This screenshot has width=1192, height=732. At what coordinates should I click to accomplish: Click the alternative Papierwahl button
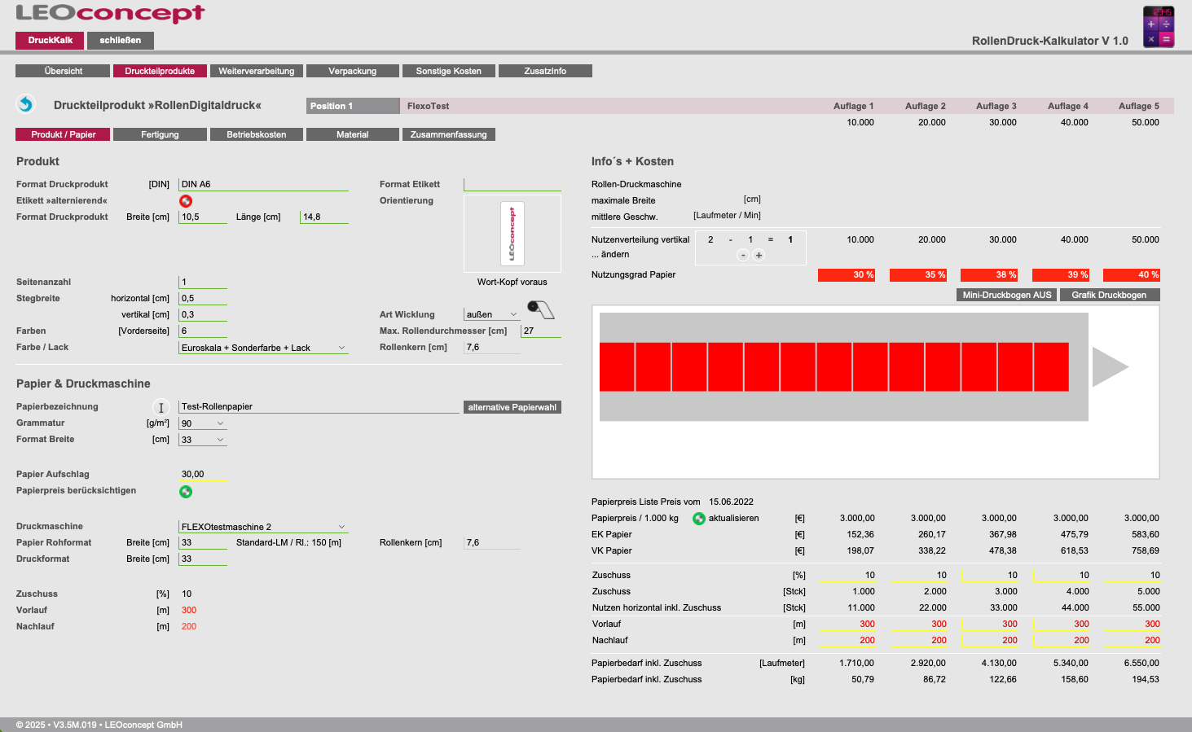click(x=512, y=407)
